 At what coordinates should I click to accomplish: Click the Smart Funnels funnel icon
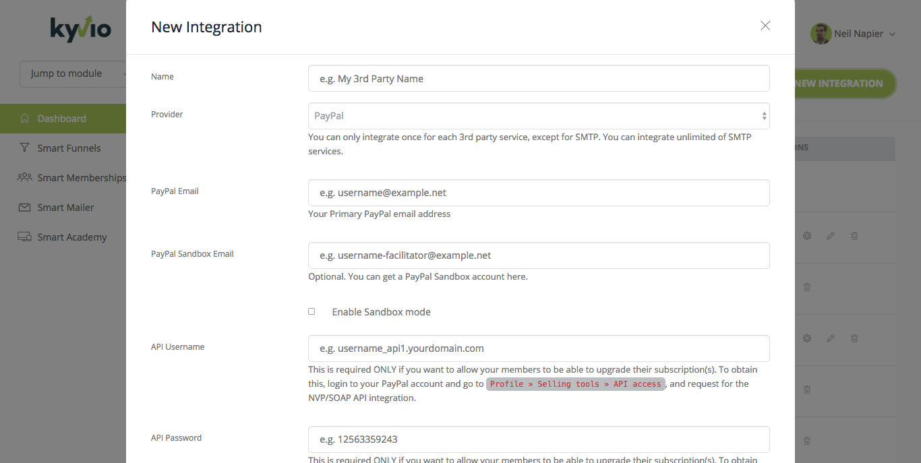(x=25, y=148)
